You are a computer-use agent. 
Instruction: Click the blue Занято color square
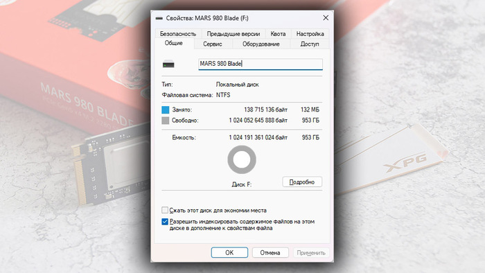[x=166, y=109]
